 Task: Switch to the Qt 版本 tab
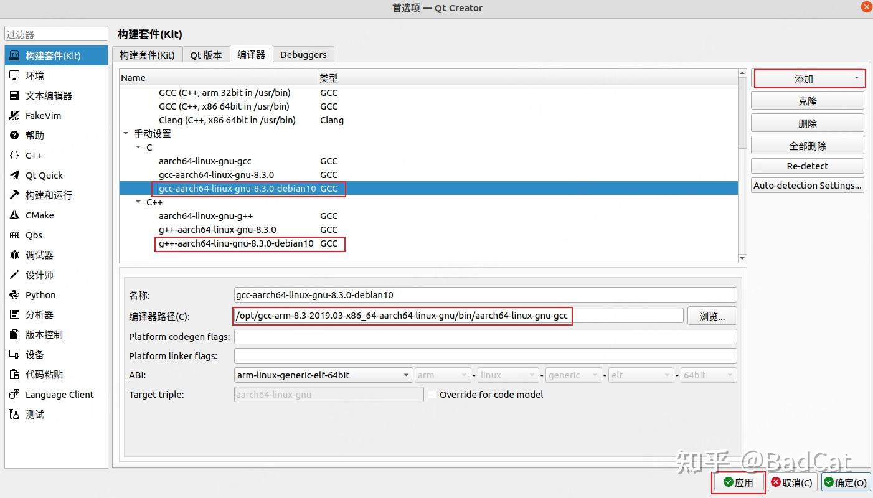206,55
